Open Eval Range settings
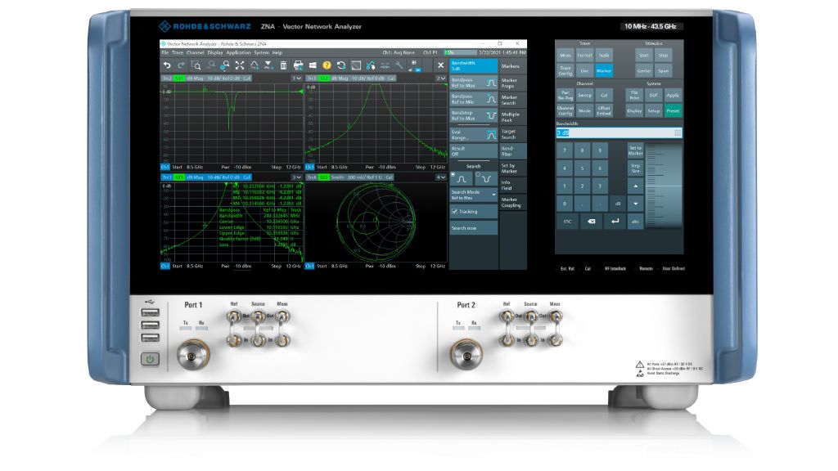The width and height of the screenshot is (838, 471). pos(474,135)
